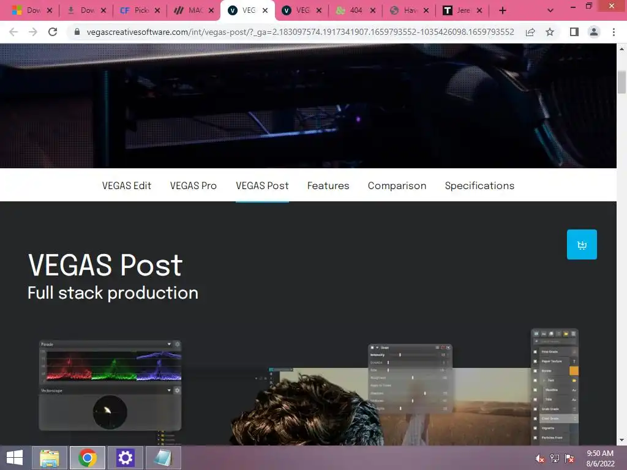
Task: Click the VEGAS Post screenshot image
Action: click(x=309, y=387)
